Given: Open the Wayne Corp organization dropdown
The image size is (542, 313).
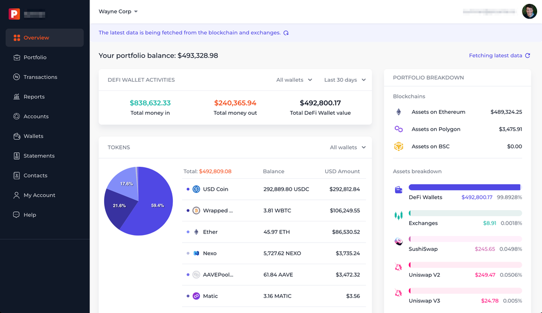Looking at the screenshot, I should (x=118, y=11).
